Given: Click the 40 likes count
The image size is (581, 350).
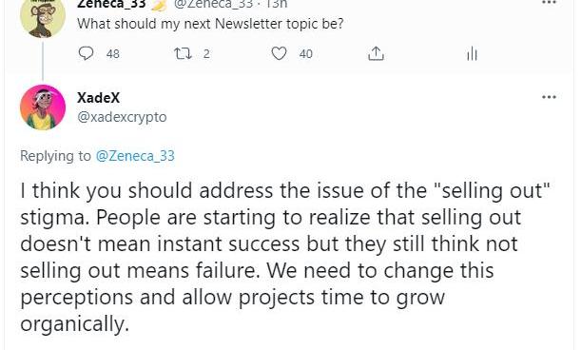Looking at the screenshot, I should [306, 54].
